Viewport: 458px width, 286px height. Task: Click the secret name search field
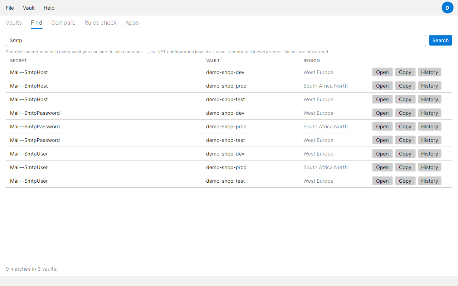coord(216,40)
